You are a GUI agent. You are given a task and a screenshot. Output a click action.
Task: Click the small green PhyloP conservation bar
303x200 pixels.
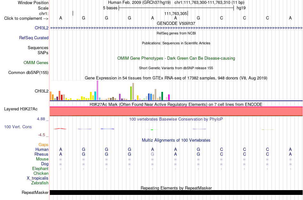[x=152, y=130]
